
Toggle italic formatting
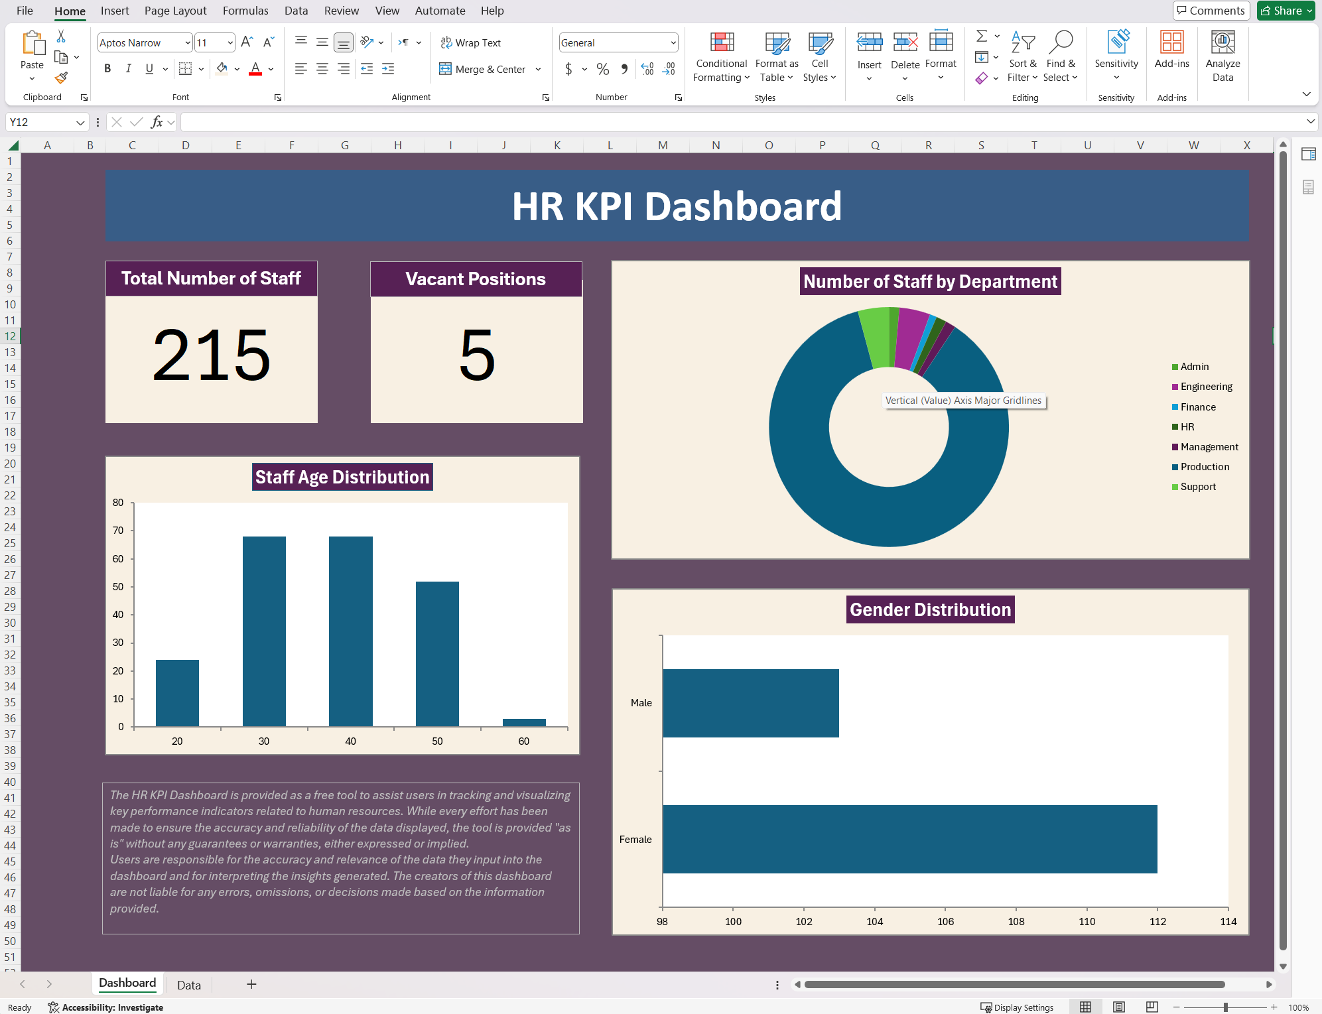(x=129, y=68)
